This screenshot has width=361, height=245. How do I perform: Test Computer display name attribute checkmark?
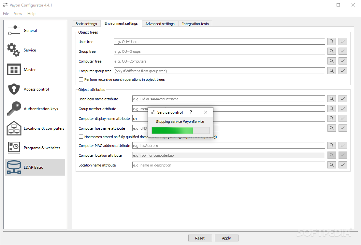342,118
